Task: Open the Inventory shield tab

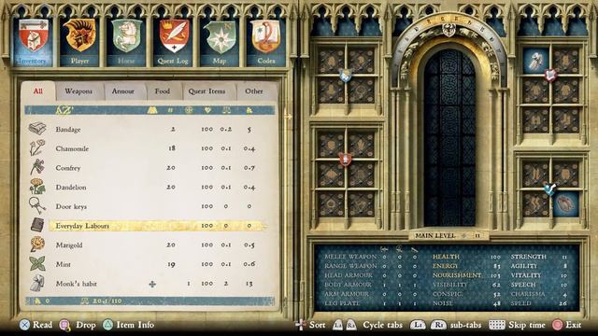Action: click(x=33, y=42)
